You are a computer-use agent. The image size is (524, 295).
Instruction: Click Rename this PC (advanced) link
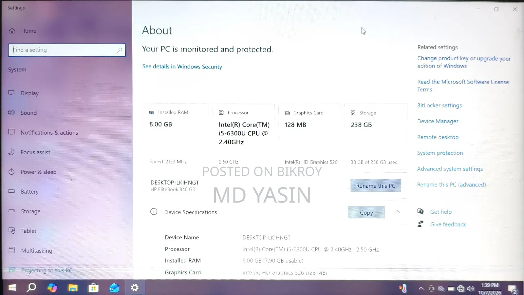[451, 185]
